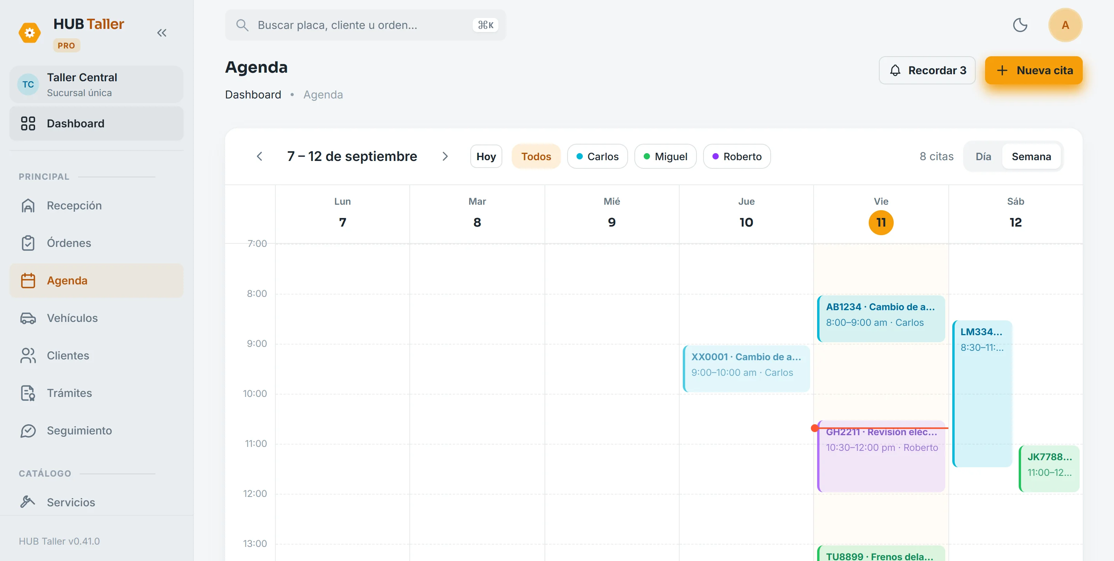Select Wednesday 9 column header
Viewport: 1114px width, 561px height.
[x=612, y=214]
